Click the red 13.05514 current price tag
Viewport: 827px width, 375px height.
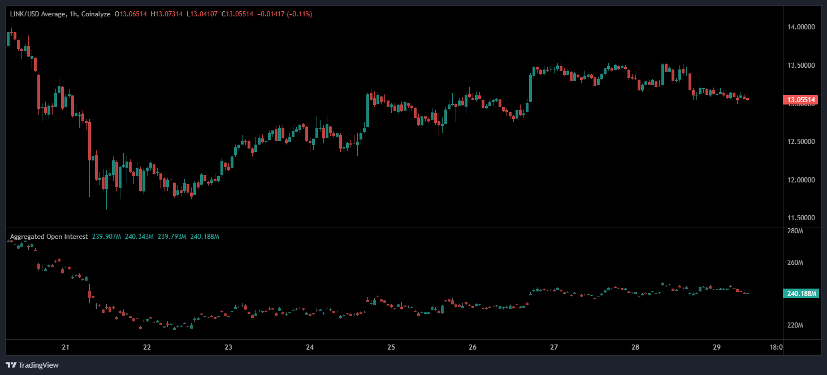[x=800, y=100]
